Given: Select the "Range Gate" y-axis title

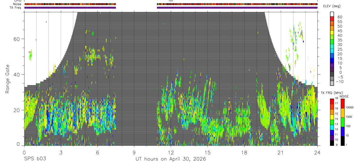Looking at the screenshot, I should (7, 79).
